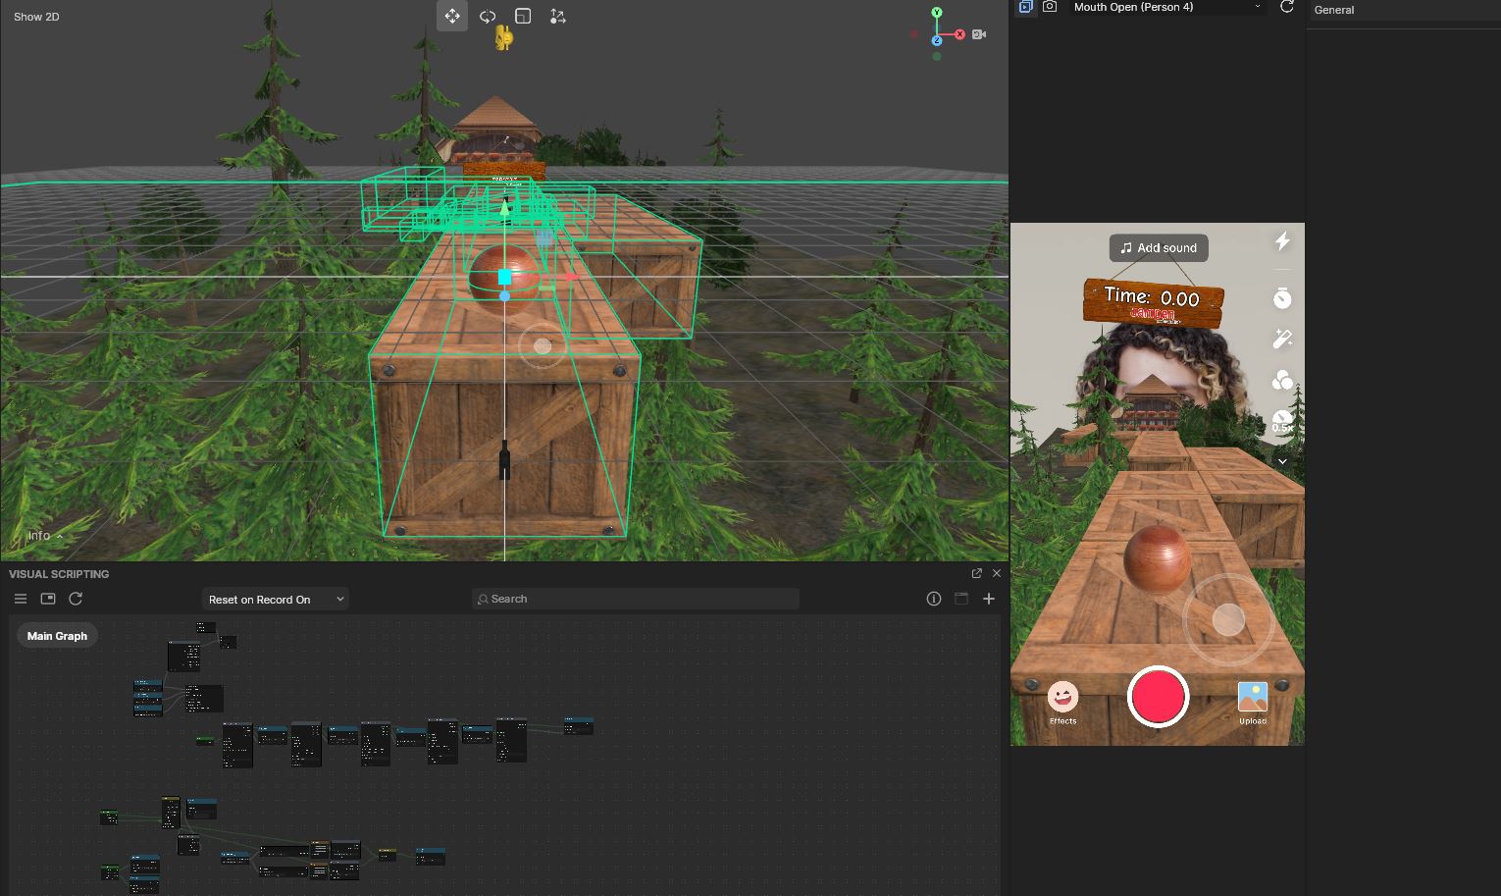Refresh the preview panel
Image resolution: width=1501 pixels, height=896 pixels.
1287,7
